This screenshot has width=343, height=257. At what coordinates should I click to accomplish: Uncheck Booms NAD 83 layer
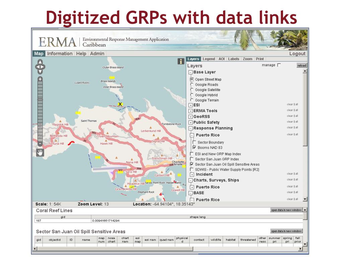pos(194,148)
